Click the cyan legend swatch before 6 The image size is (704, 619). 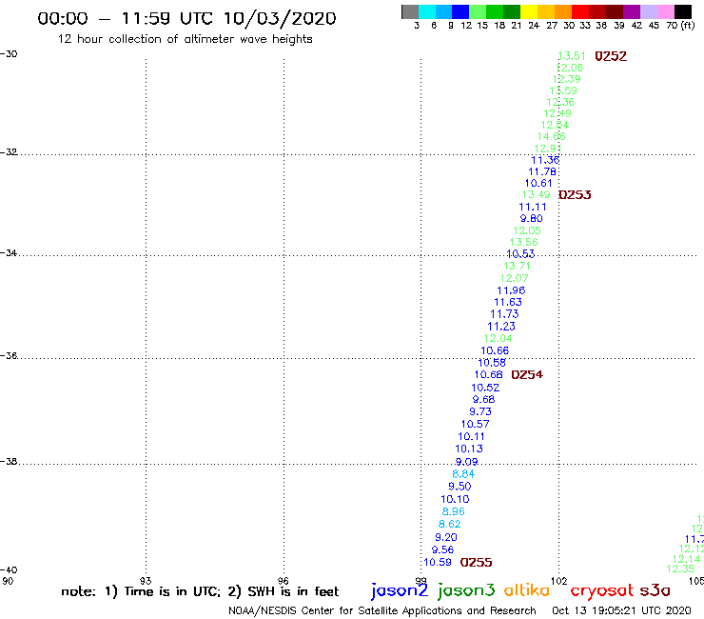pyautogui.click(x=427, y=11)
